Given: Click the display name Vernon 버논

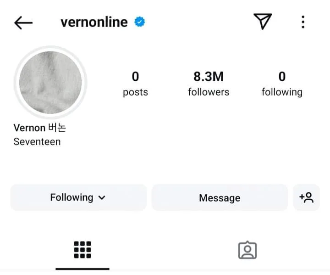Looking at the screenshot, I should [x=40, y=128].
